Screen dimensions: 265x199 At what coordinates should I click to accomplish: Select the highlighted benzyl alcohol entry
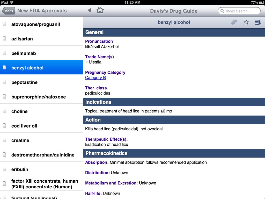[41, 67]
